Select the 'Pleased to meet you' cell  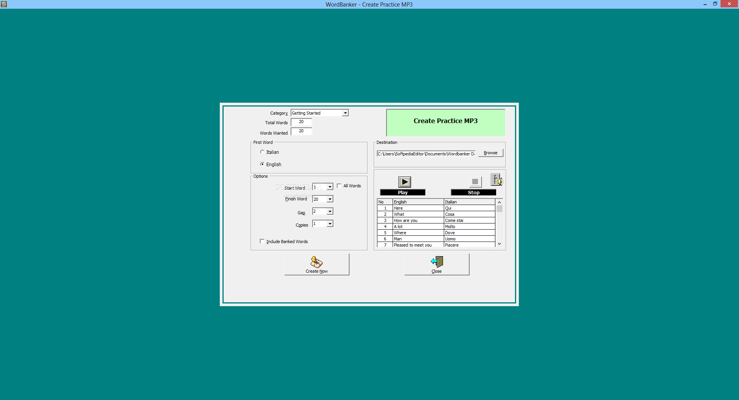coord(418,245)
